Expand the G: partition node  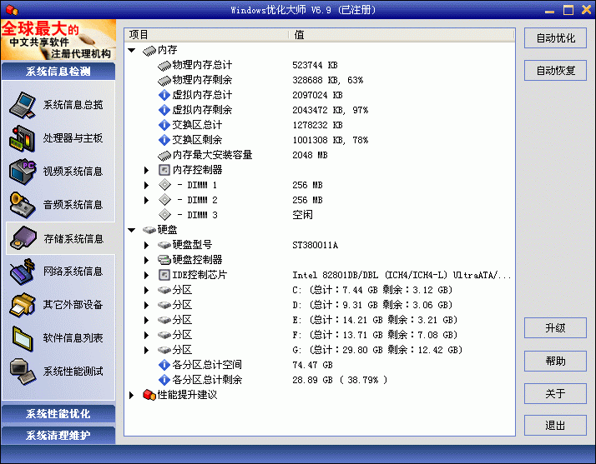146,350
